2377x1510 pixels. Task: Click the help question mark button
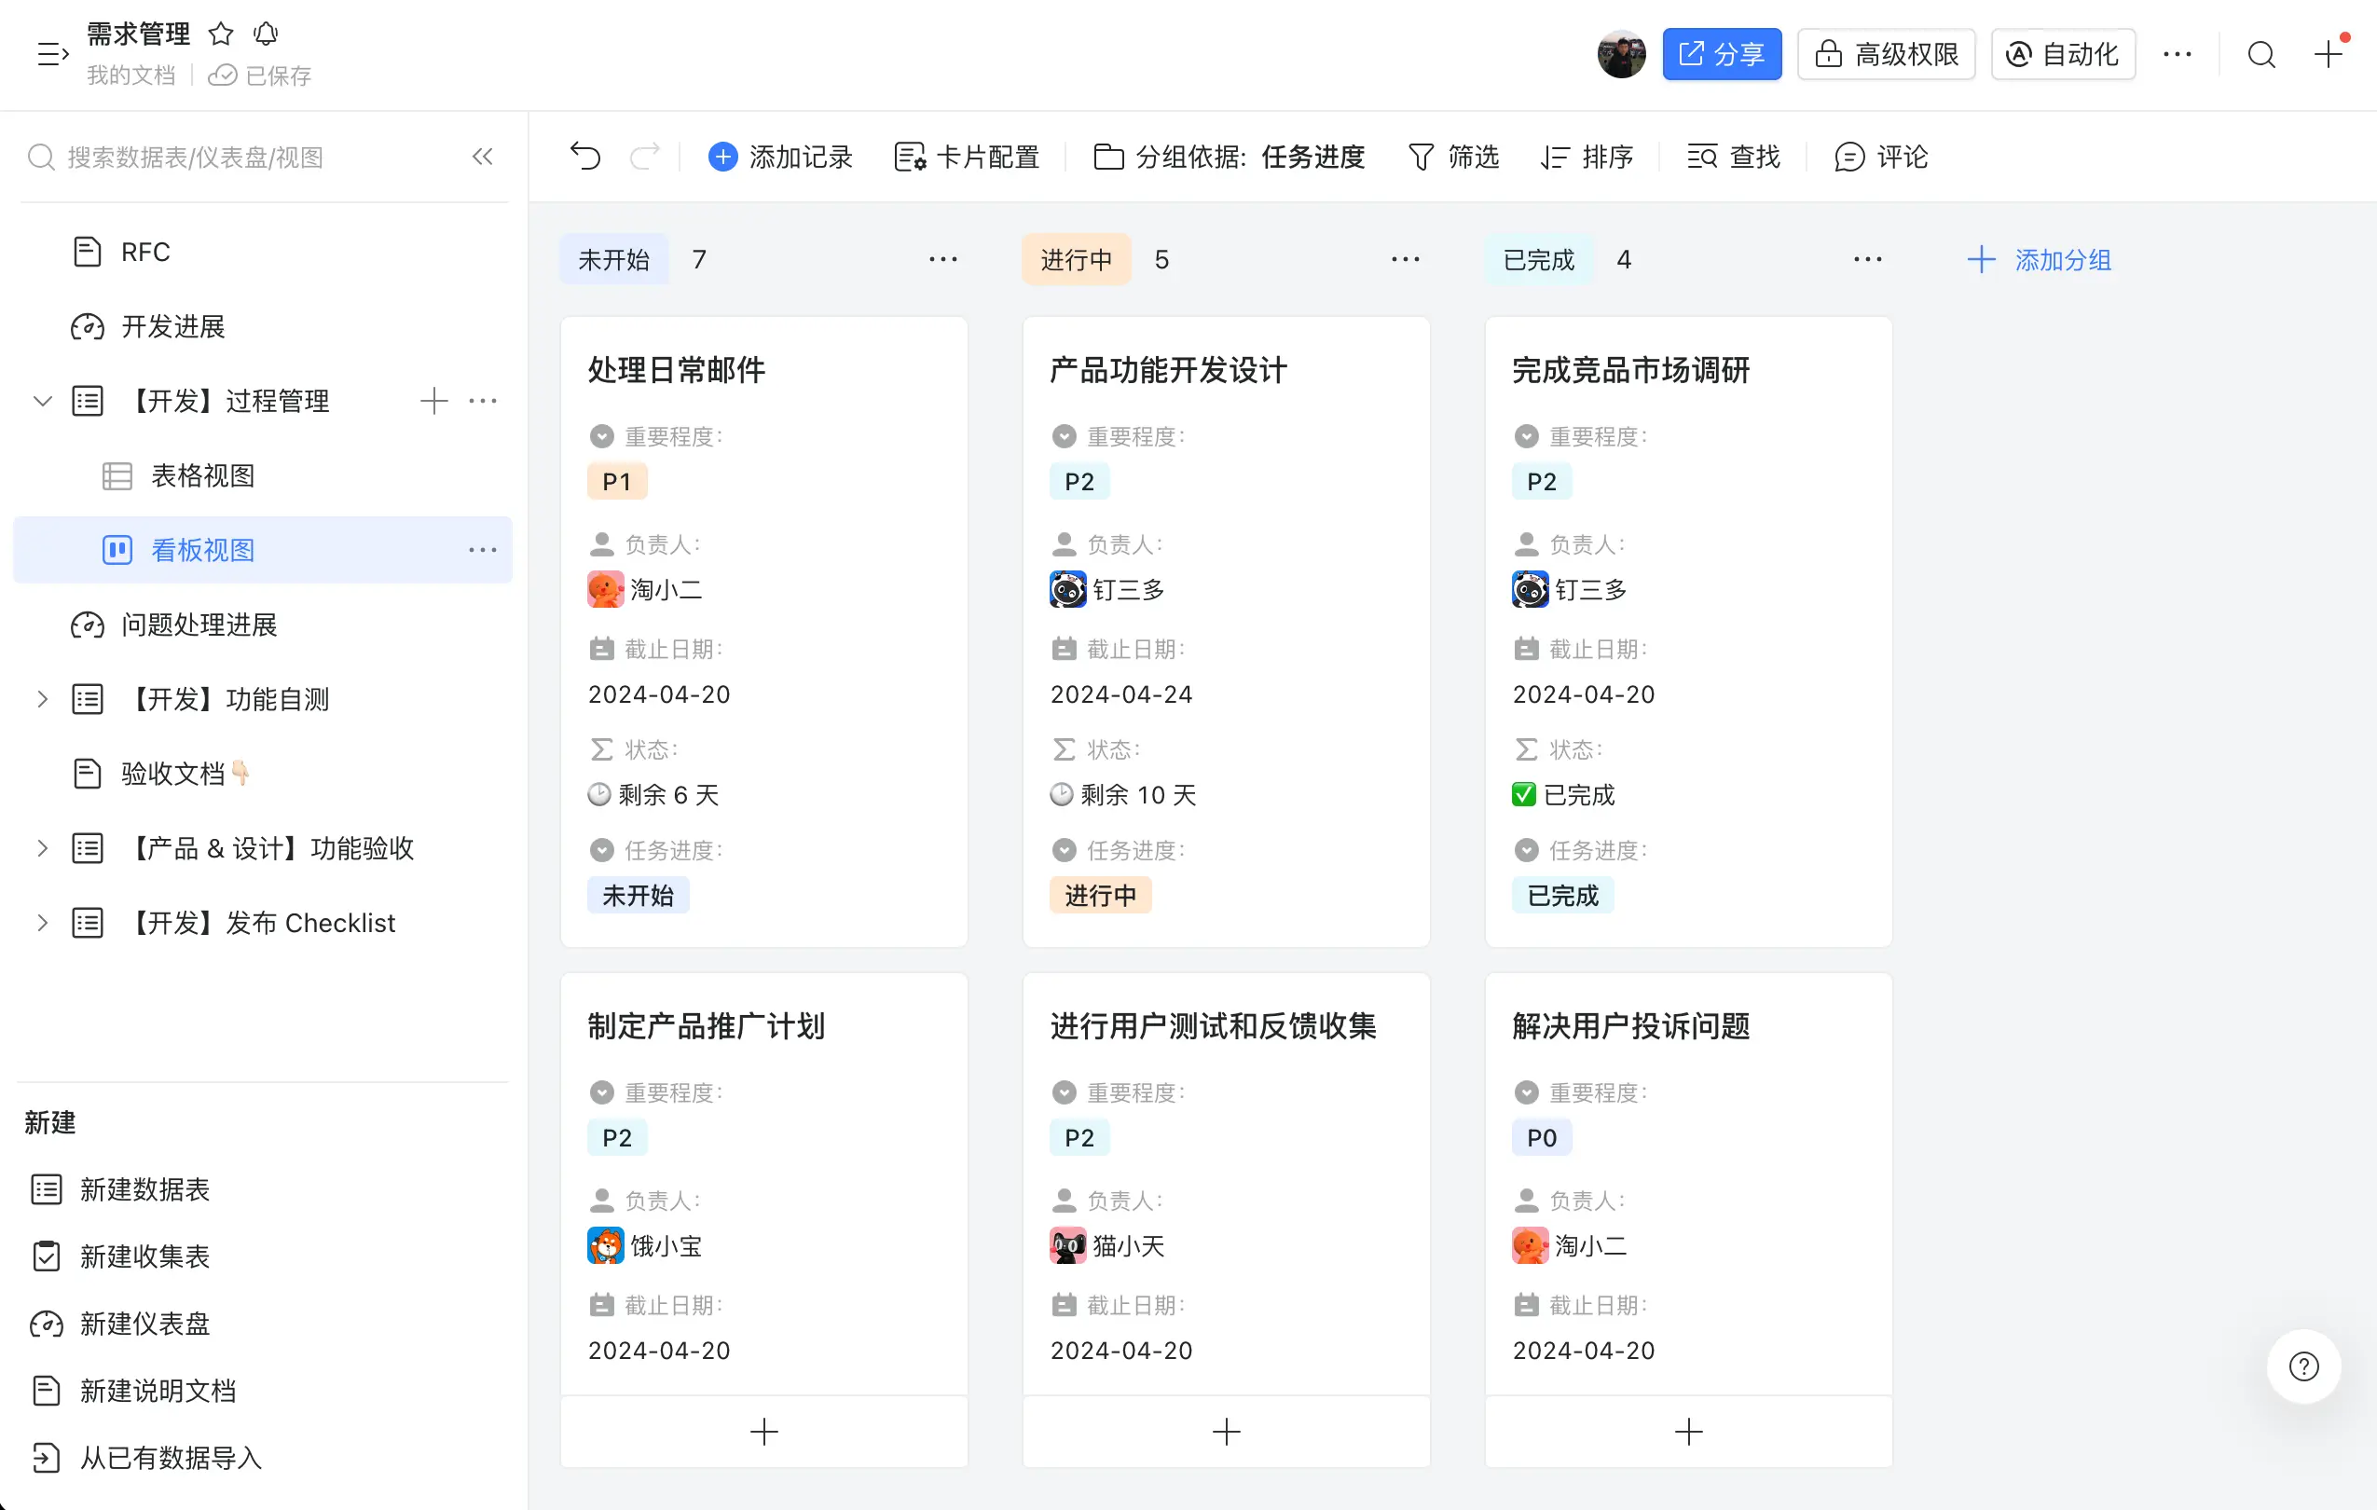2303,1366
